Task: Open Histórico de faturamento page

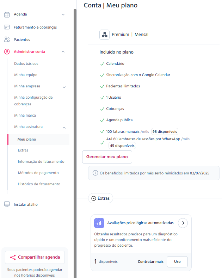Action: coord(39,184)
